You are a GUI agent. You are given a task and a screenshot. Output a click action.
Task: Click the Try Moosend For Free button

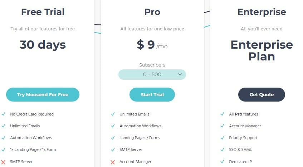(43, 95)
